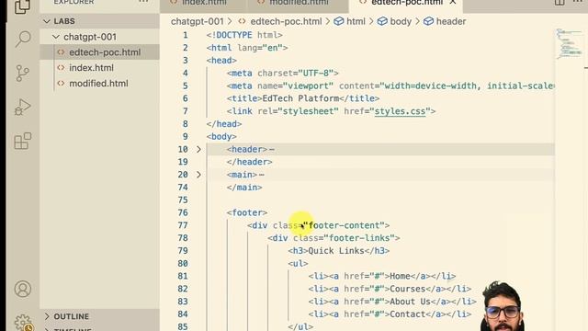Click edtech-poc.html in the breadcrumb
Screen dimensions: 588x331
click(x=286, y=21)
